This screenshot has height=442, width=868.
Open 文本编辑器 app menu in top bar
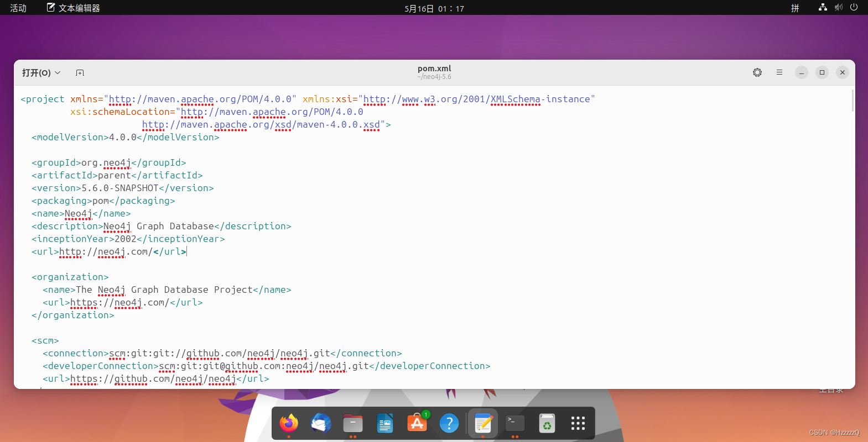(x=74, y=8)
